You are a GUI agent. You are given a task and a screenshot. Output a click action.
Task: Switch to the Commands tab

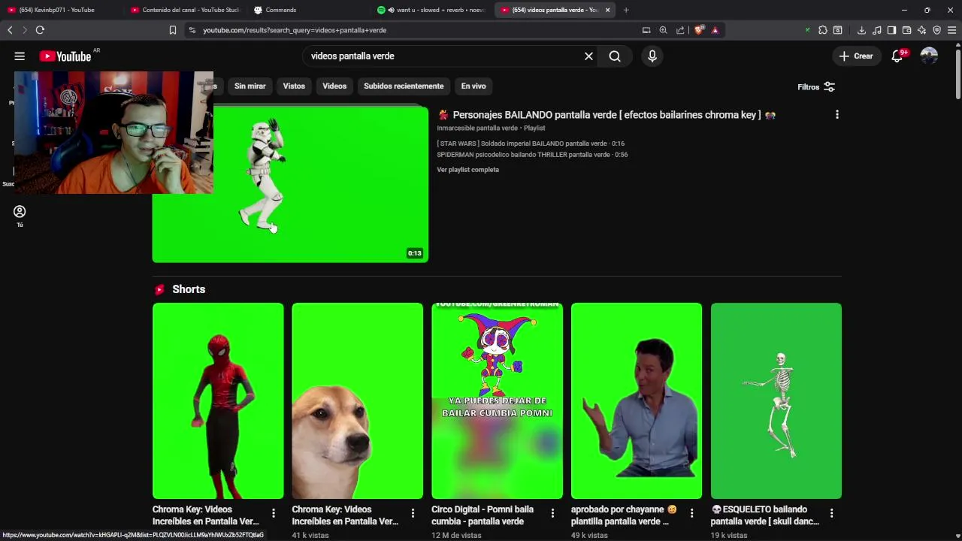pos(308,10)
